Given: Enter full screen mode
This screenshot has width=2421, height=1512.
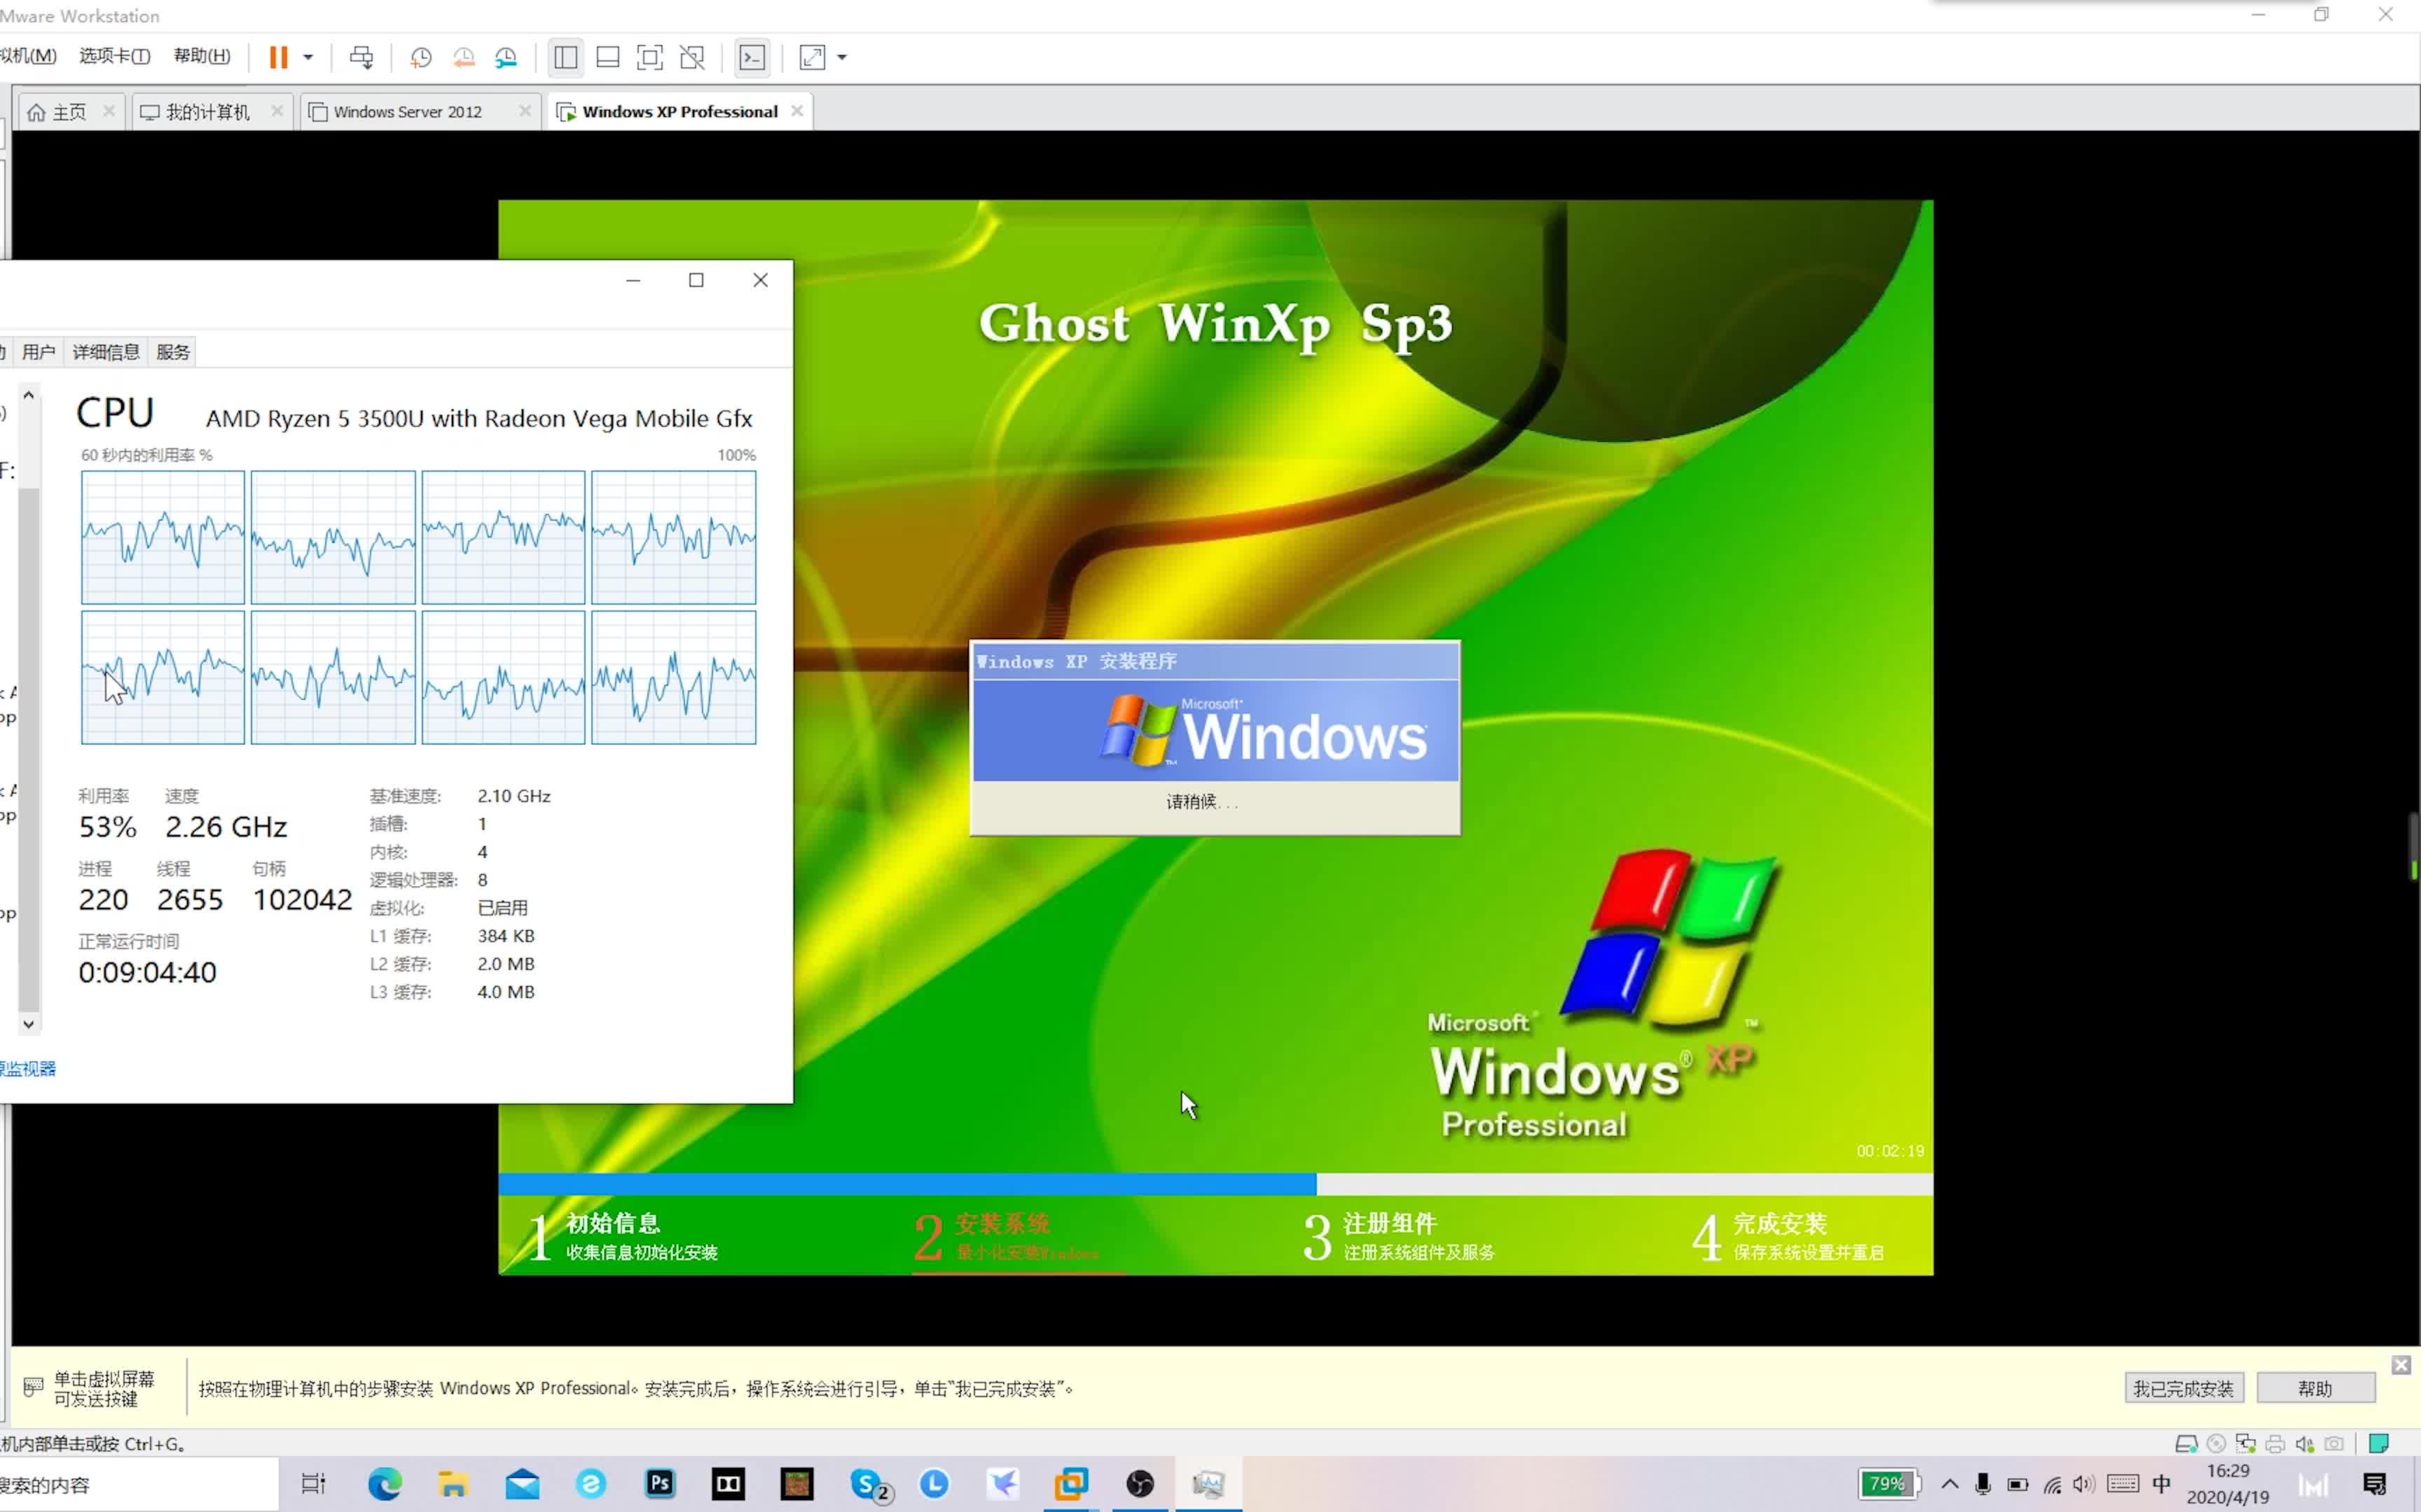Looking at the screenshot, I should point(649,57).
